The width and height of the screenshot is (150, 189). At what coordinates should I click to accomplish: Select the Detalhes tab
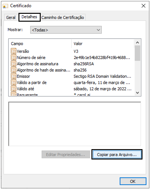point(29,17)
